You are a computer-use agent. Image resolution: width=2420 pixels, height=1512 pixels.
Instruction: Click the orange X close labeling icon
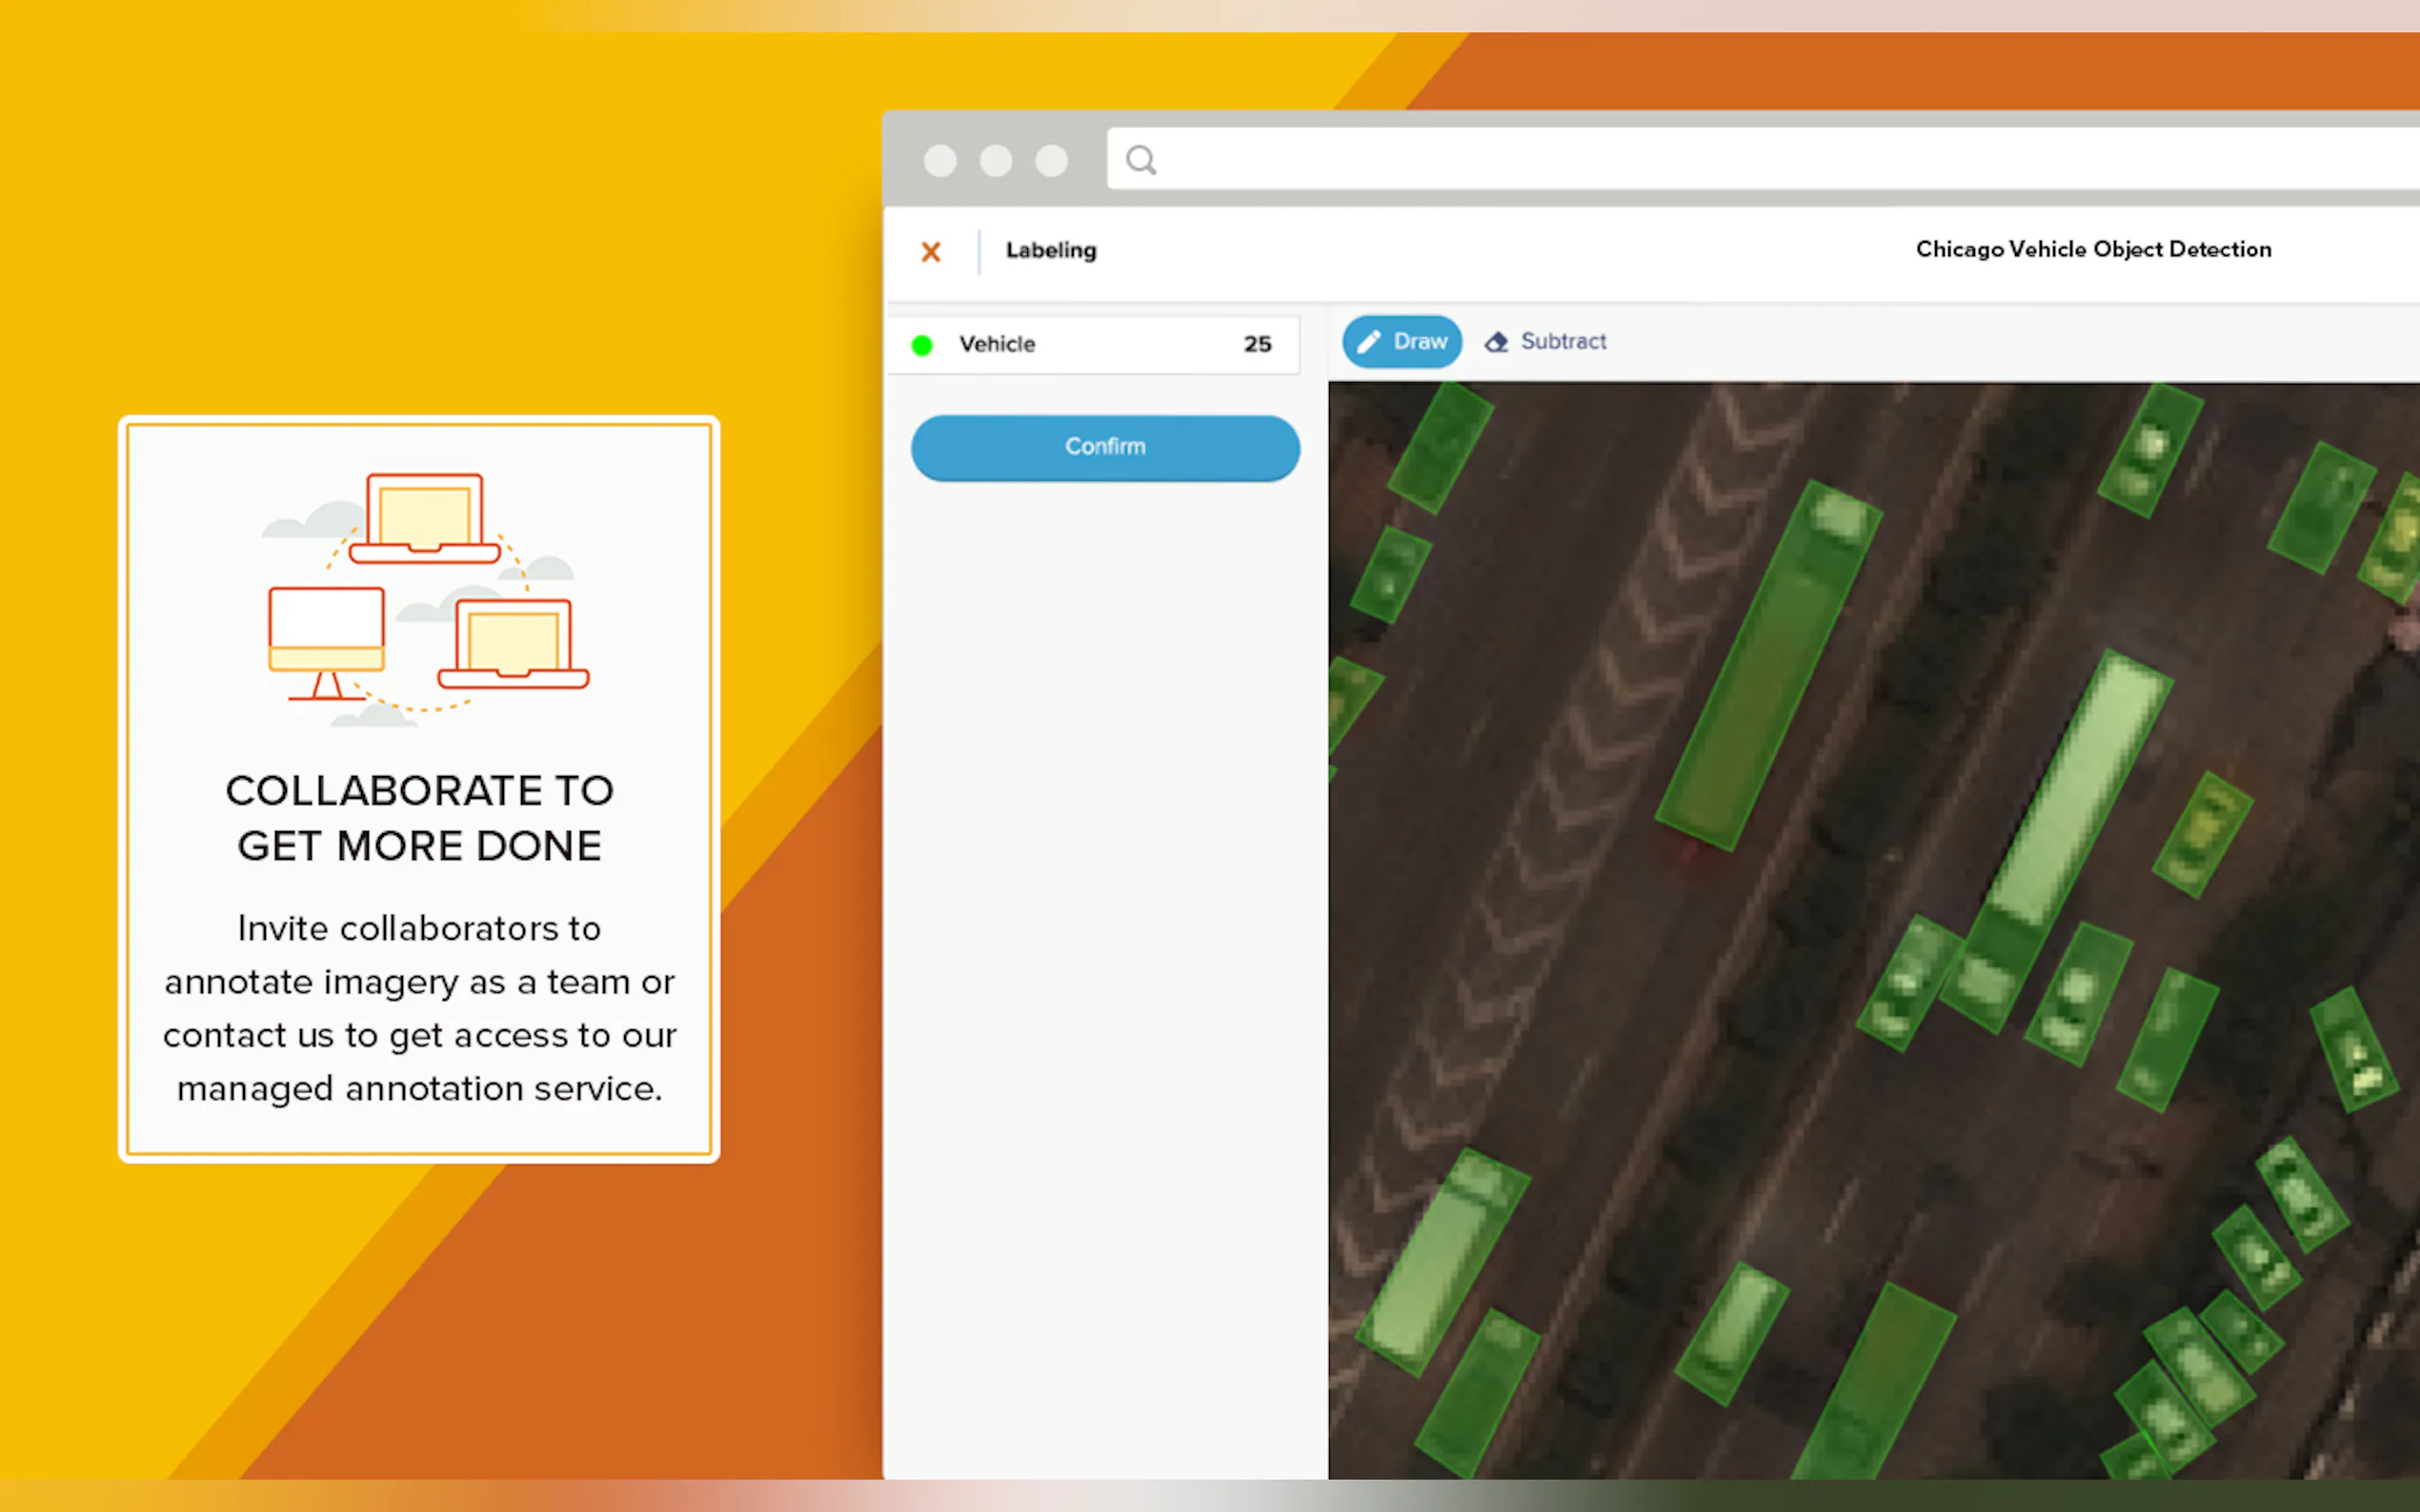(x=931, y=251)
